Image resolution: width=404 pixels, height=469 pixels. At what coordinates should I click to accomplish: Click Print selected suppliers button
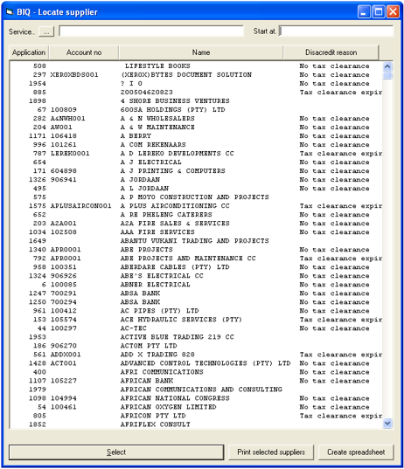(271, 452)
